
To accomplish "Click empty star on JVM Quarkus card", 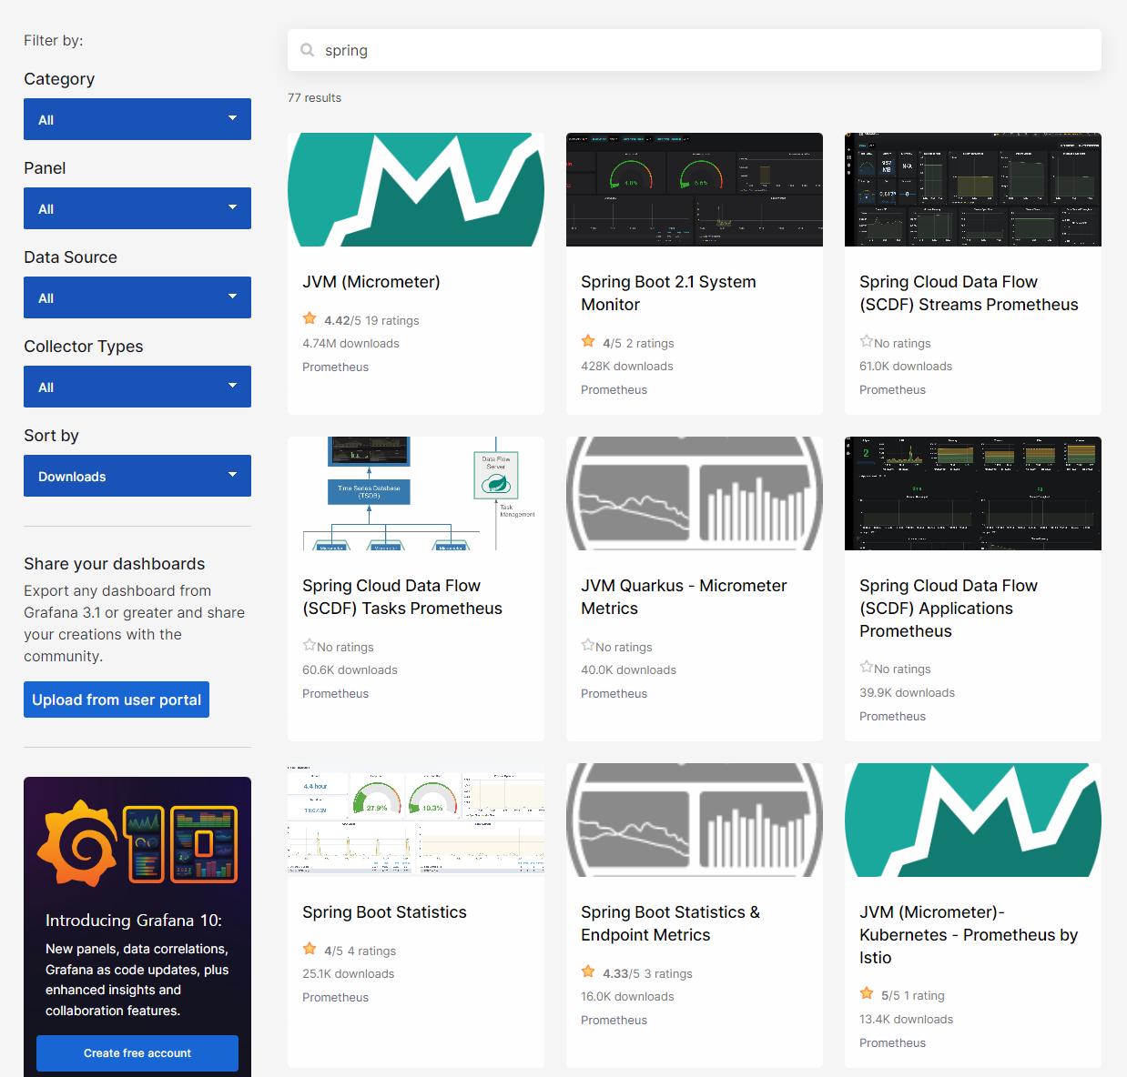I will [x=588, y=645].
